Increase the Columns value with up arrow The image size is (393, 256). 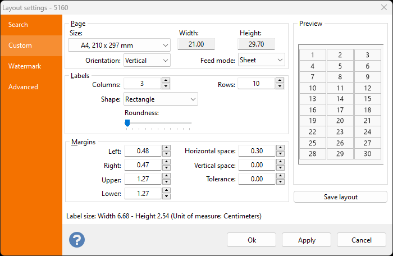(166, 81)
